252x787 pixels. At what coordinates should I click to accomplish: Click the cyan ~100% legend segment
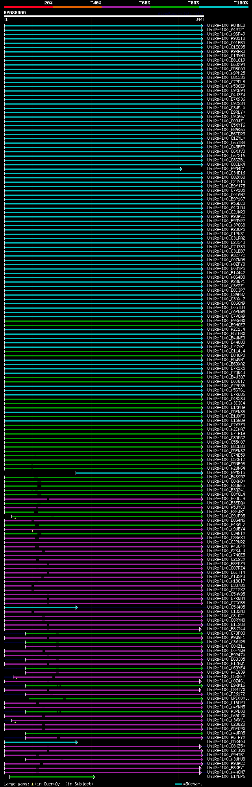point(223,7)
